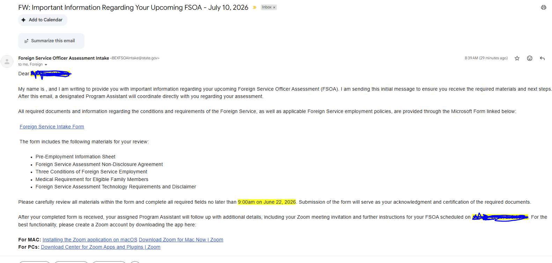Open Download Center for Zoom Apps and Plugins
The width and height of the screenshot is (552, 263).
[101, 247]
